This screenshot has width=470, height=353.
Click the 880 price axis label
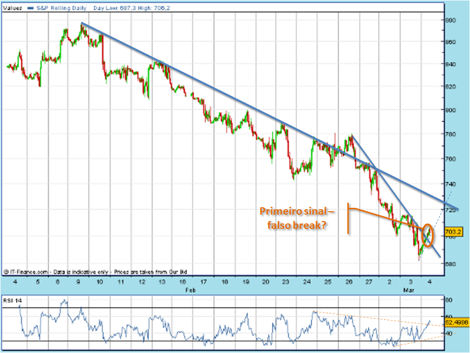[450, 21]
